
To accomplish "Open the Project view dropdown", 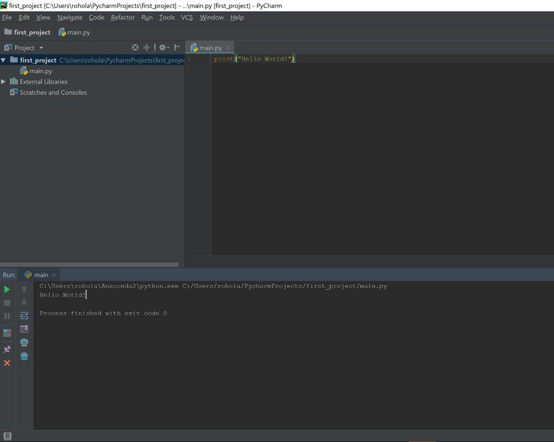I will click(x=41, y=48).
